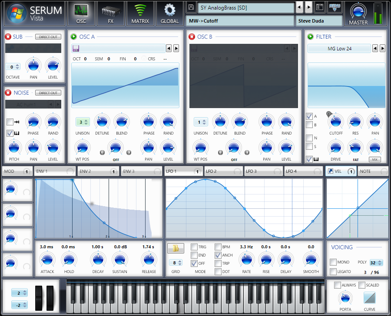Click OSC B previous warp mode arrow
The height and width of the screenshot is (316, 391).
220,152
